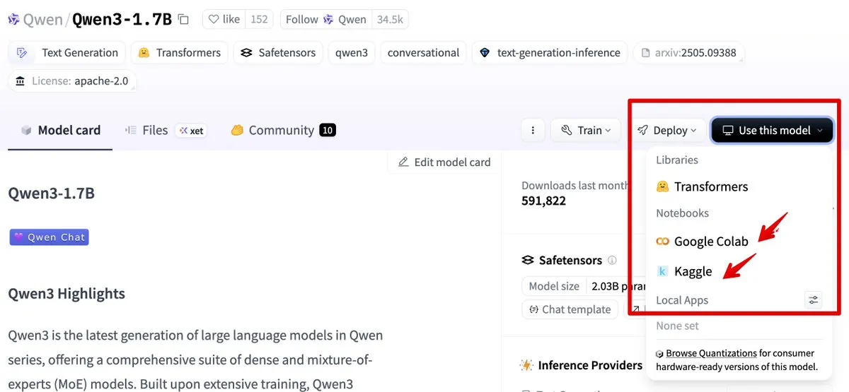Click the Inference Providers heading

click(590, 365)
